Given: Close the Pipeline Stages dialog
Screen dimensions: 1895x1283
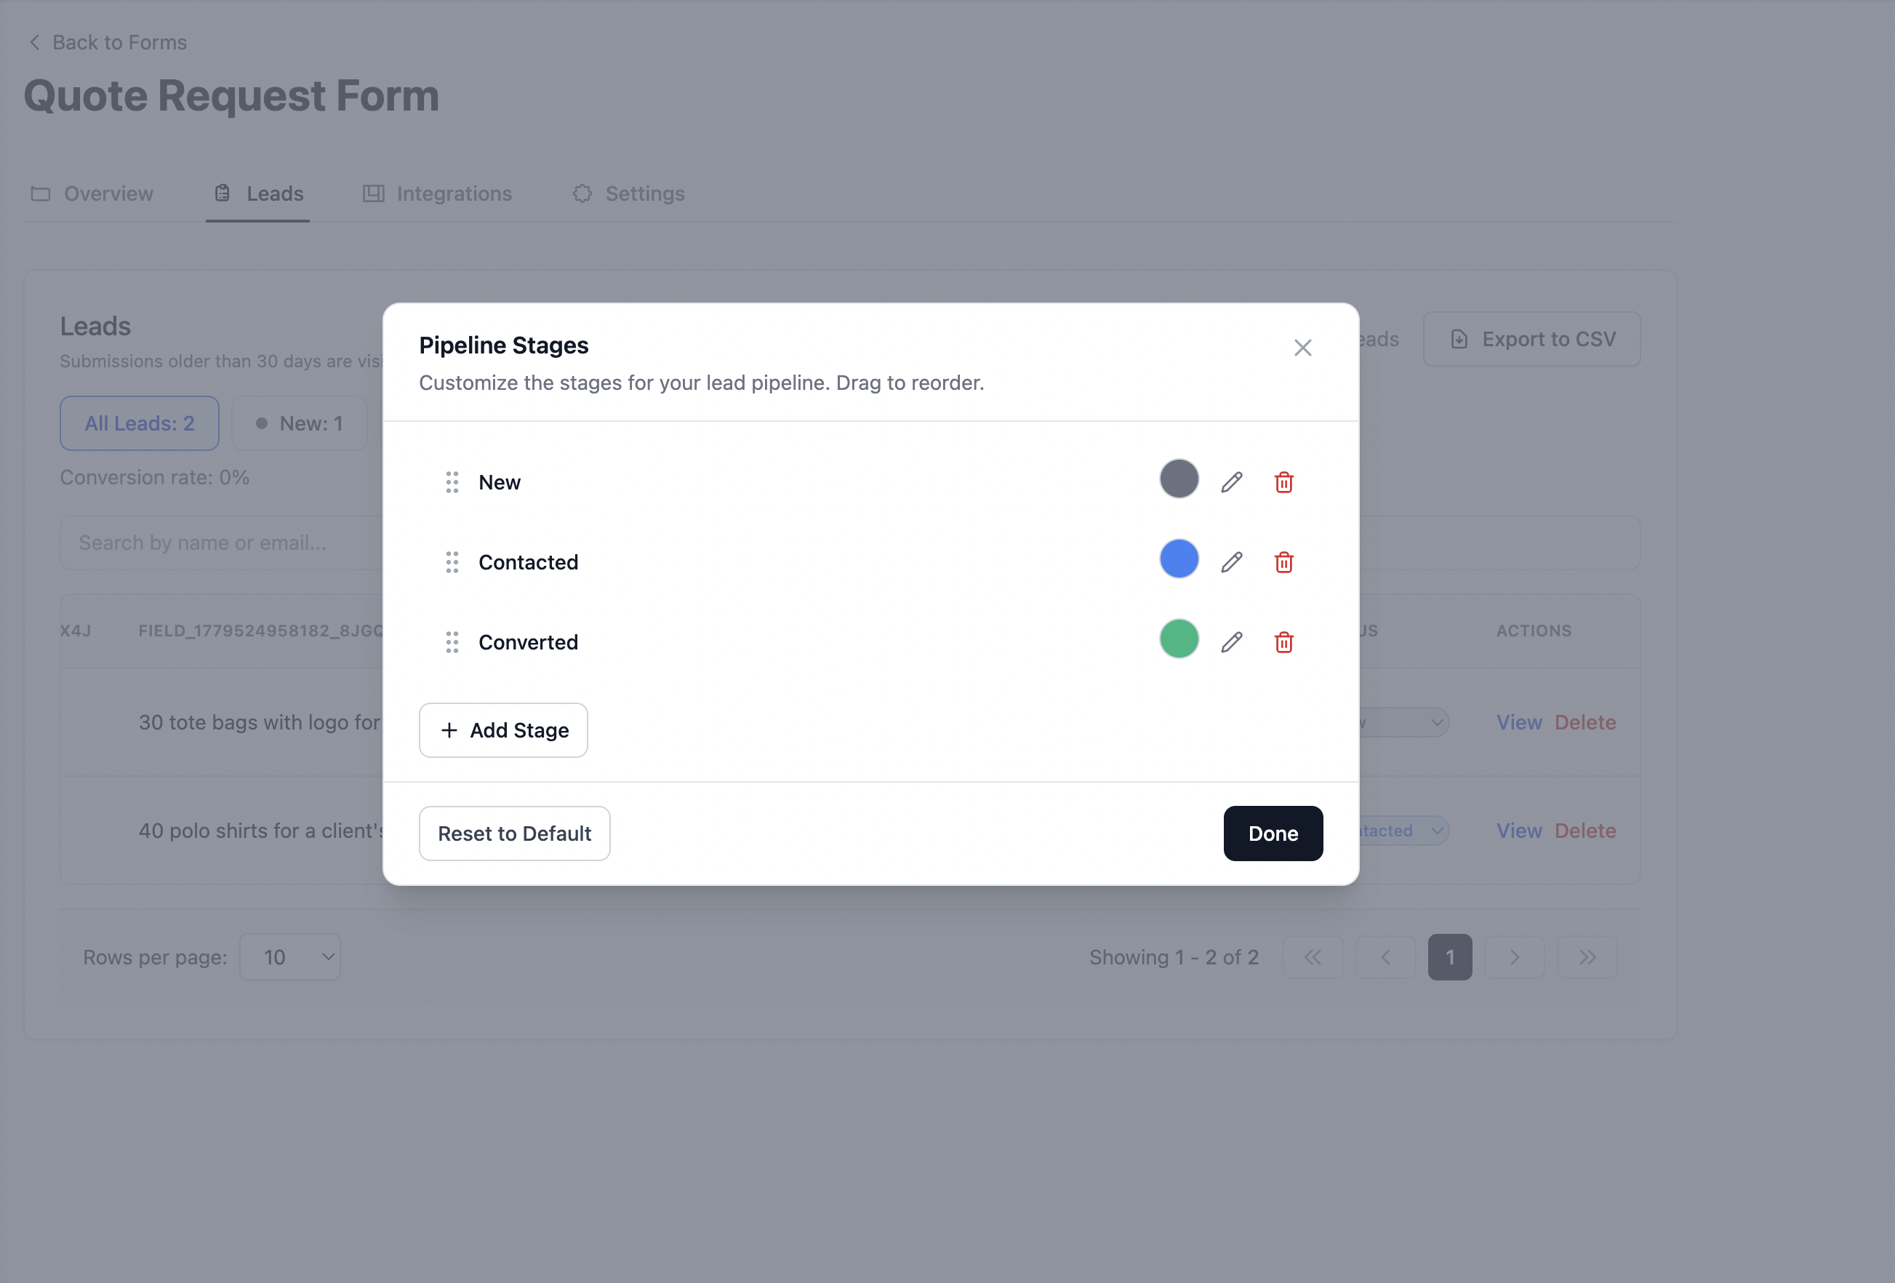Looking at the screenshot, I should point(1303,348).
